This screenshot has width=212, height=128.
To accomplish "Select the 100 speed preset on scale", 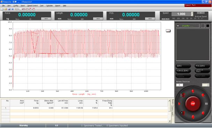I will coord(183,18).
